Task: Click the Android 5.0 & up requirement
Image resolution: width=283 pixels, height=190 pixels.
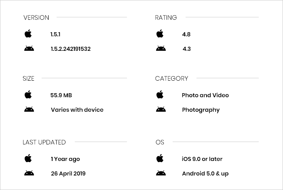Action: tap(205, 173)
